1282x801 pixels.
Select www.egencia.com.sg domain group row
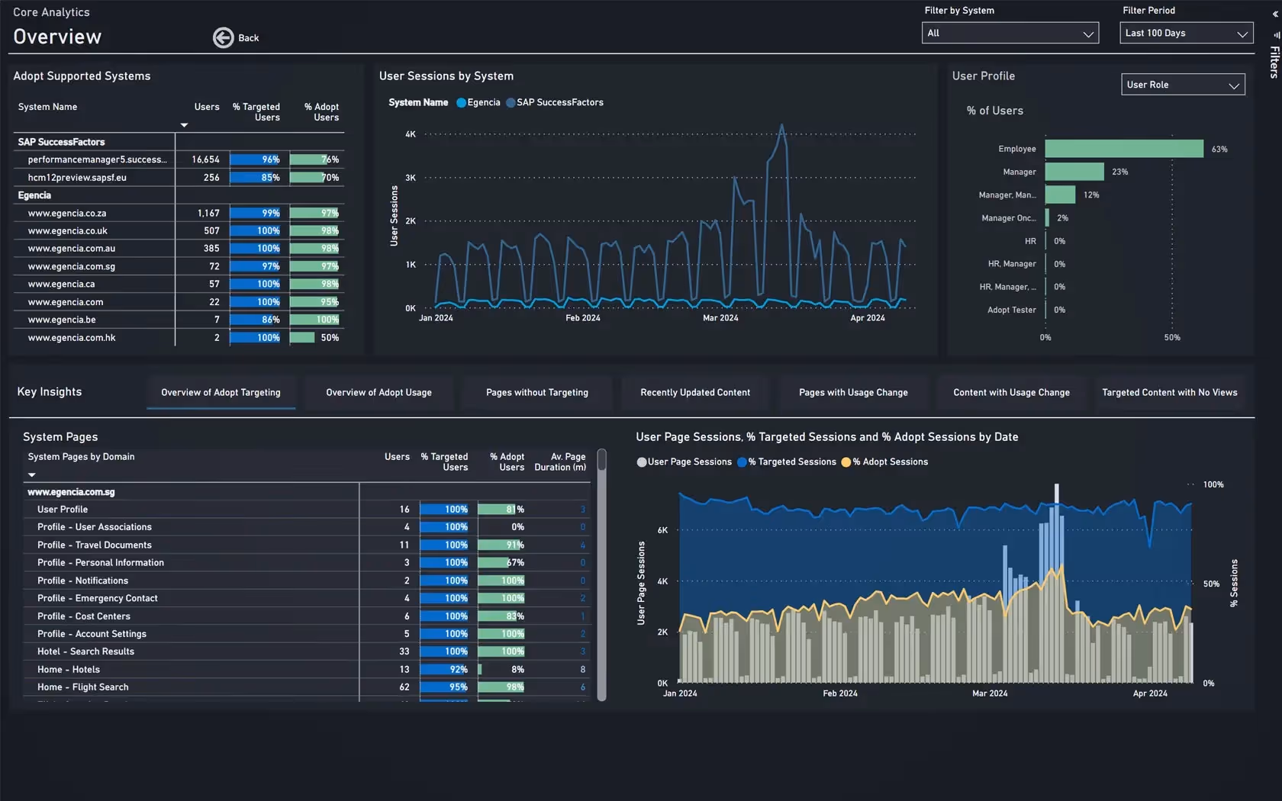308,492
